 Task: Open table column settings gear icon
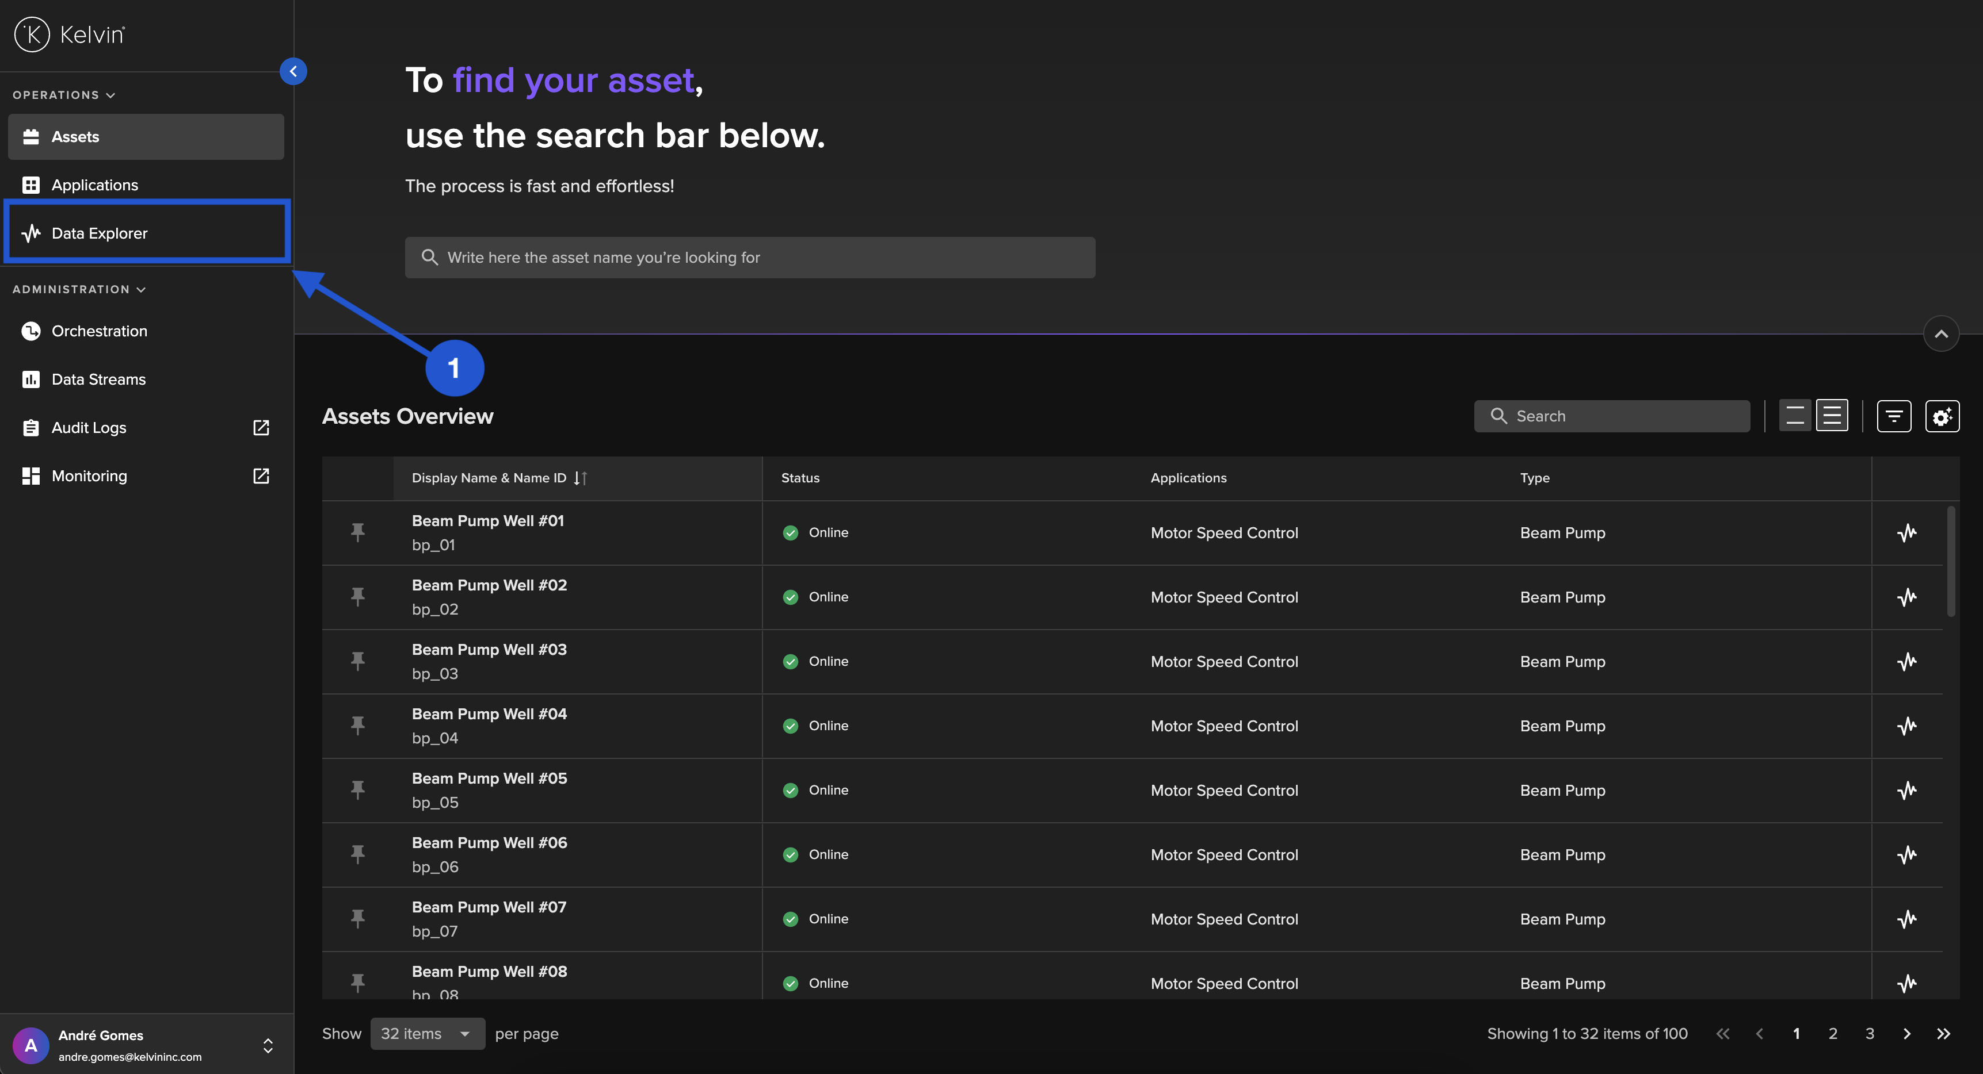(1942, 416)
